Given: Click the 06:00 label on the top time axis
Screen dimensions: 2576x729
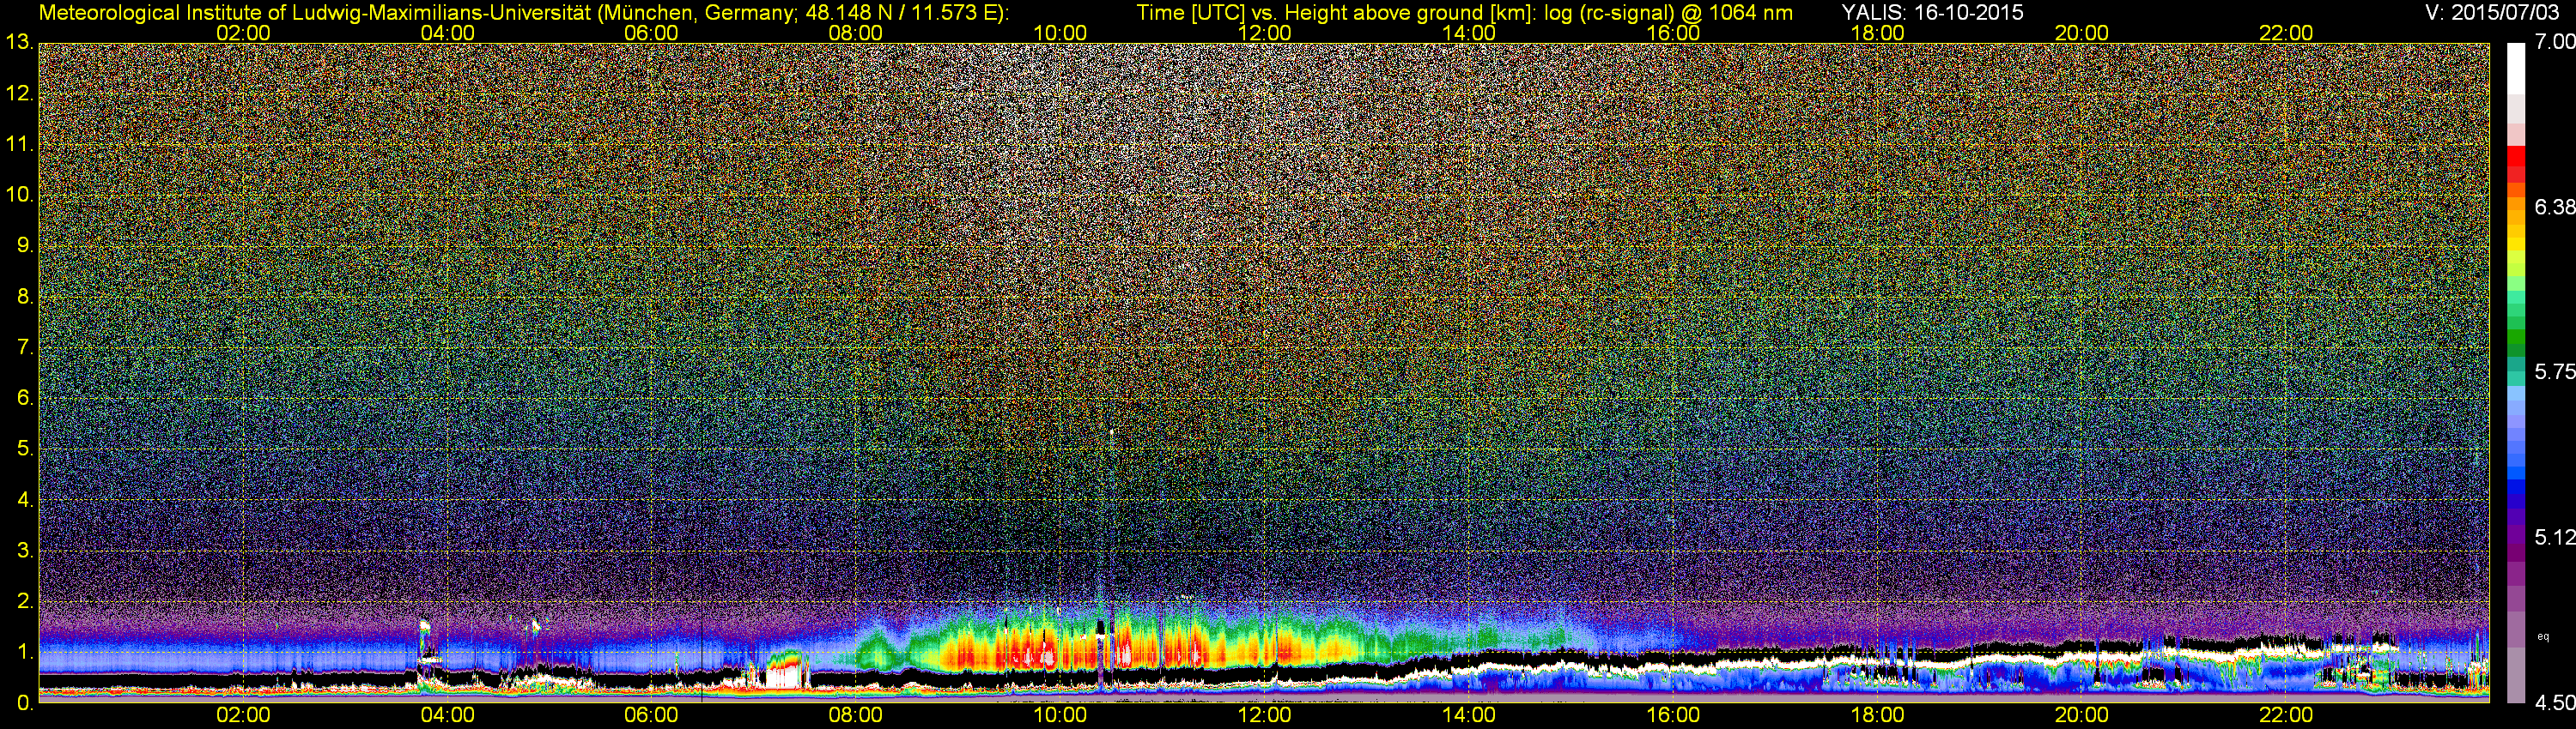Looking at the screenshot, I should click(651, 33).
